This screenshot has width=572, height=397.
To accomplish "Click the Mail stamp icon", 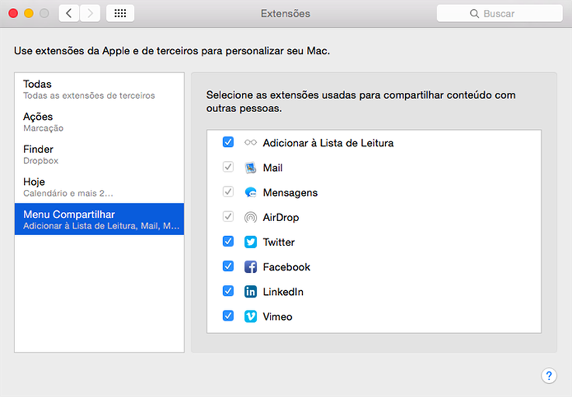I will point(251,168).
